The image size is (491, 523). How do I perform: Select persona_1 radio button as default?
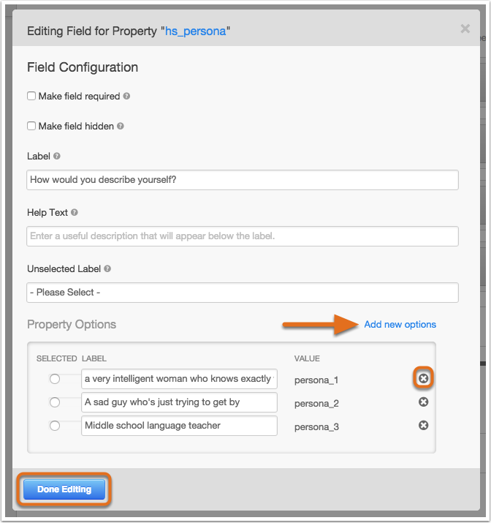[x=55, y=379]
